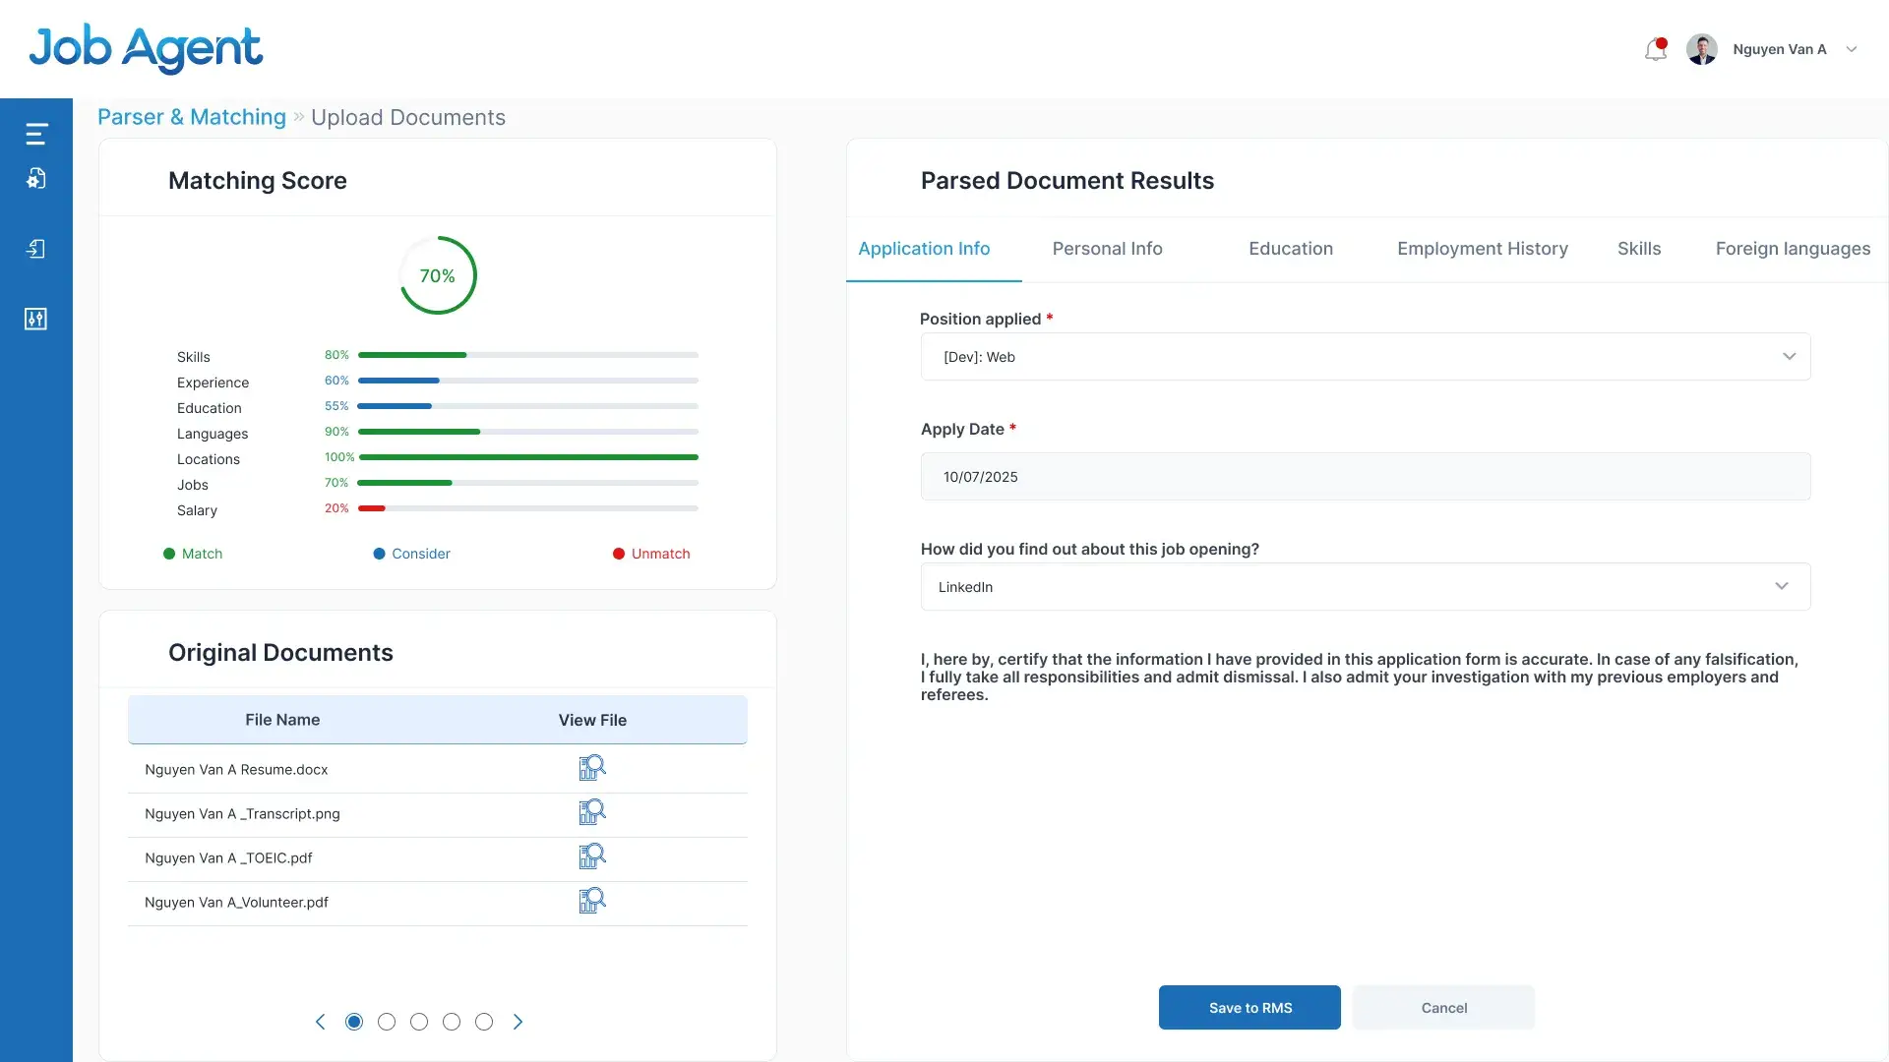1889x1062 pixels.
Task: Click the Job Agent logo
Action: tap(146, 49)
